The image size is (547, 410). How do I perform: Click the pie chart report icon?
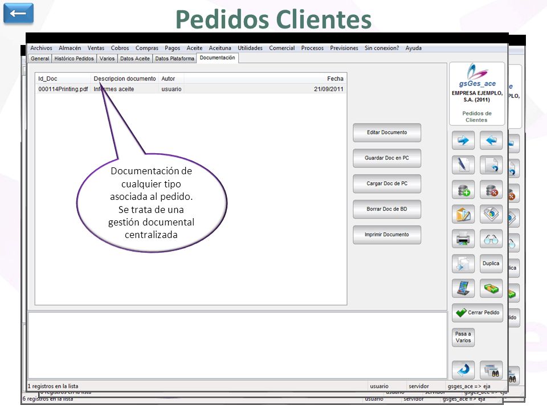pyautogui.click(x=491, y=214)
